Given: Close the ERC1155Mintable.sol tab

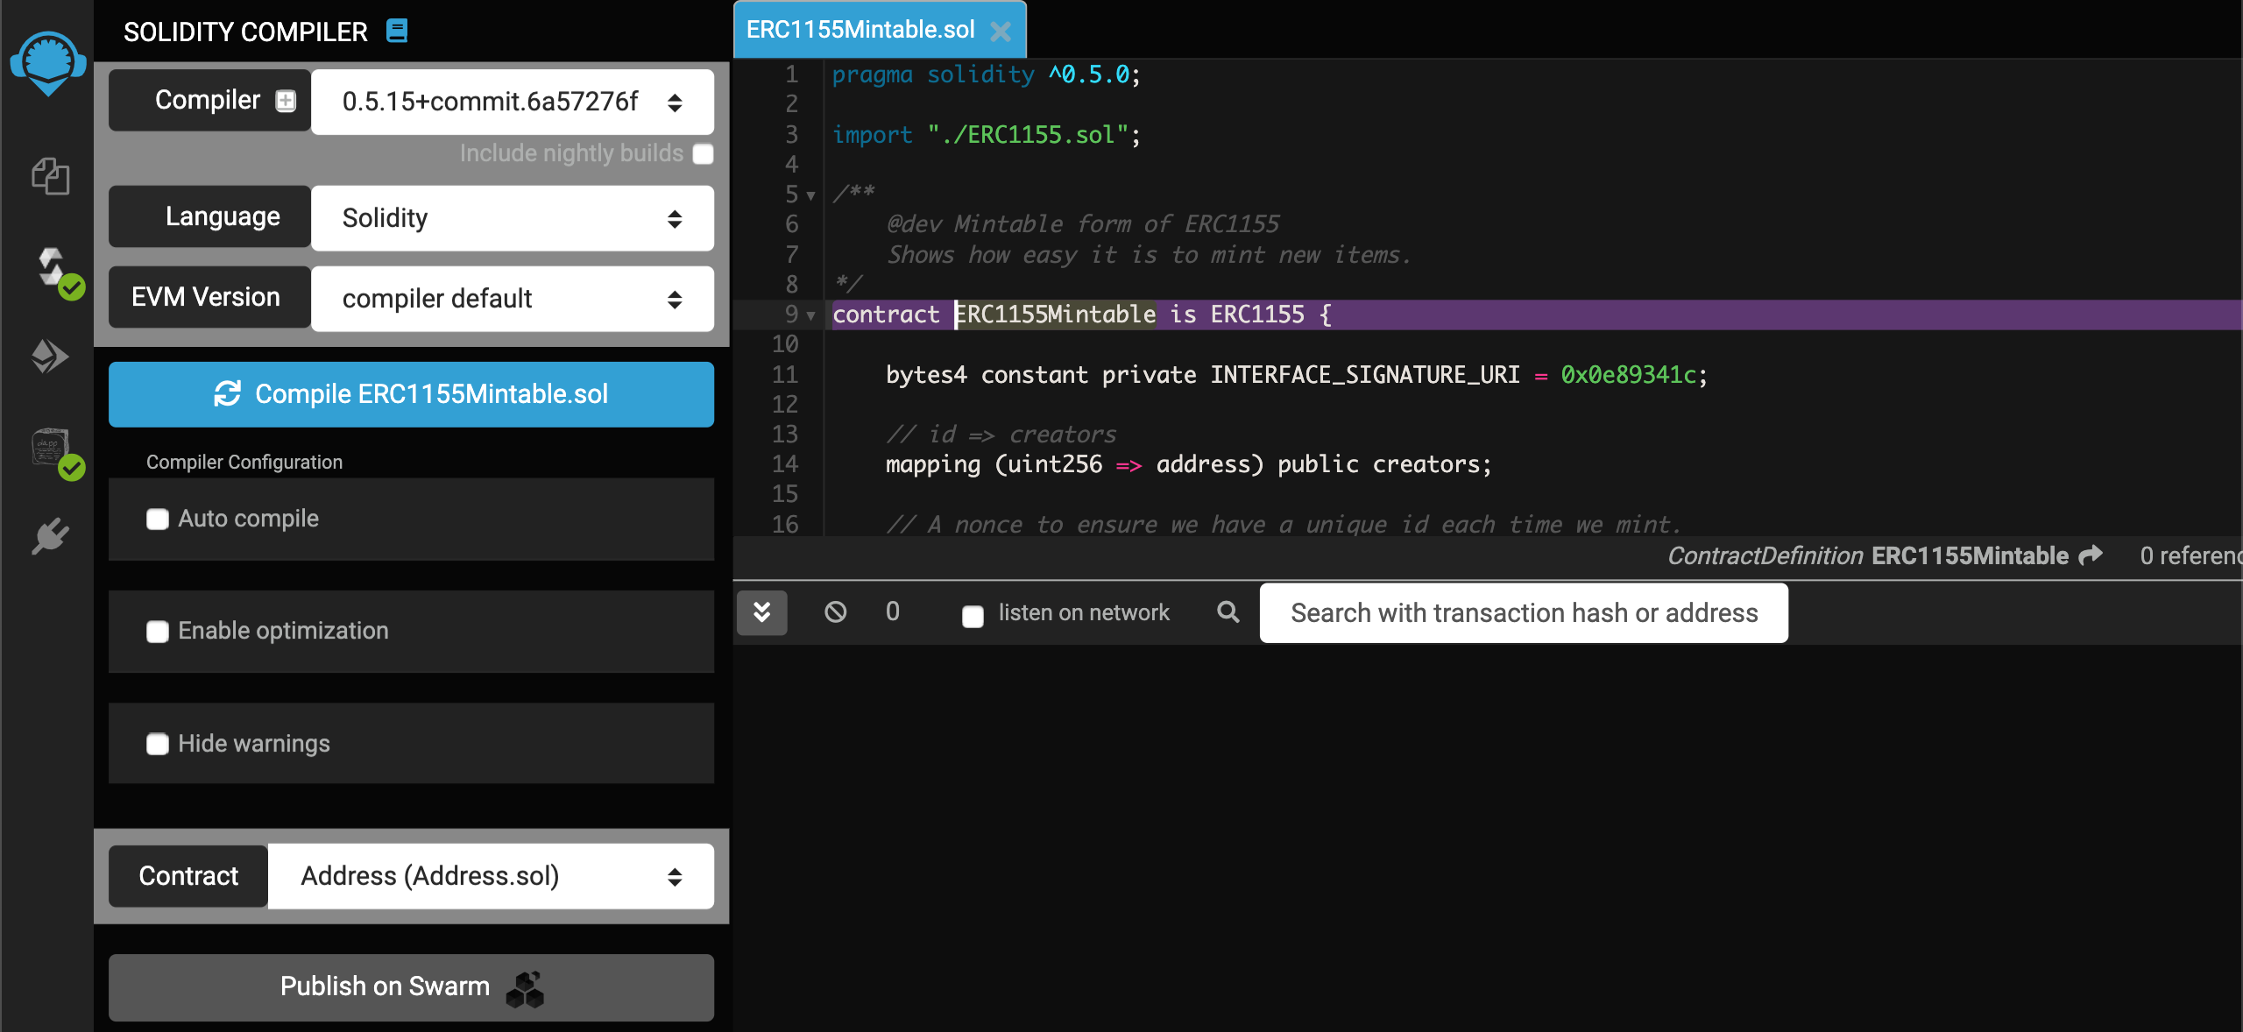Looking at the screenshot, I should [x=1001, y=32].
